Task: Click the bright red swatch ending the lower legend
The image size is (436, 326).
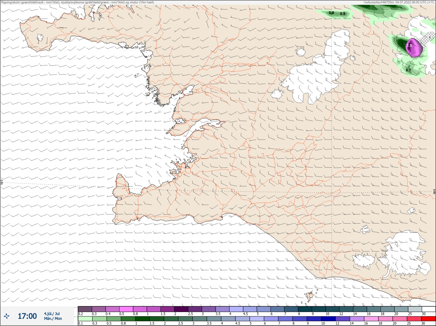Action: tap(429, 319)
